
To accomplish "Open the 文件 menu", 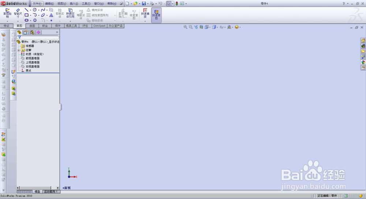I will 37,4.
